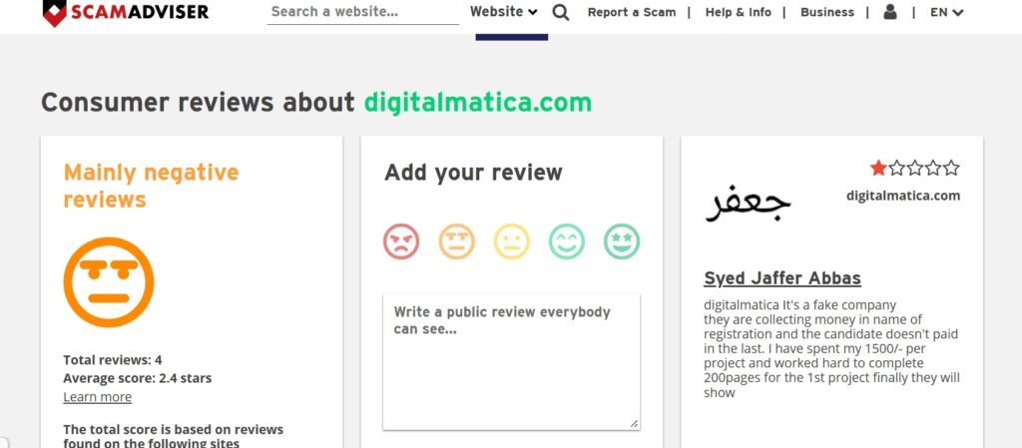This screenshot has height=448, width=1022.
Task: Click the Mainly negative reviews heading
Action: 152,186
